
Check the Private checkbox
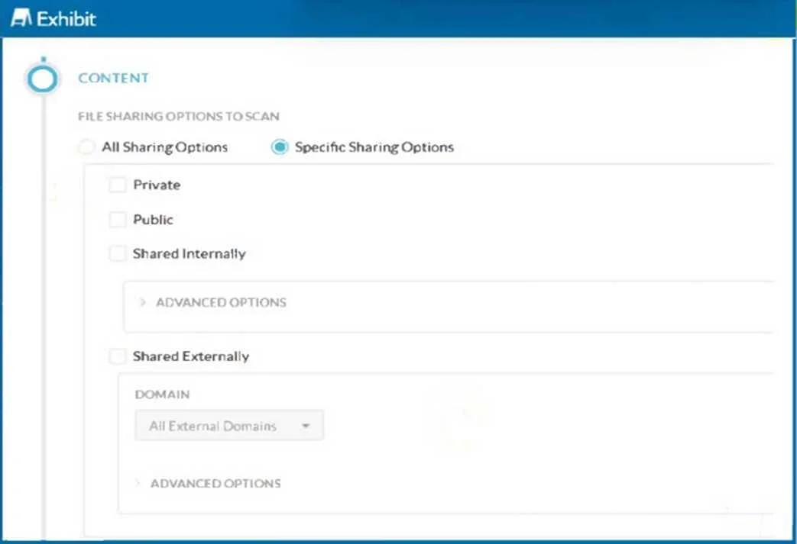pos(118,185)
